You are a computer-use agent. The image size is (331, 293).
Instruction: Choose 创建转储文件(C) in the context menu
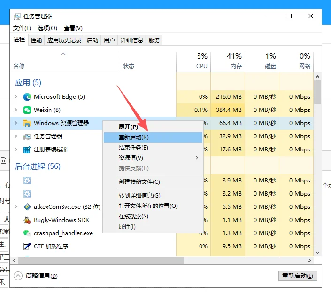click(x=153, y=182)
